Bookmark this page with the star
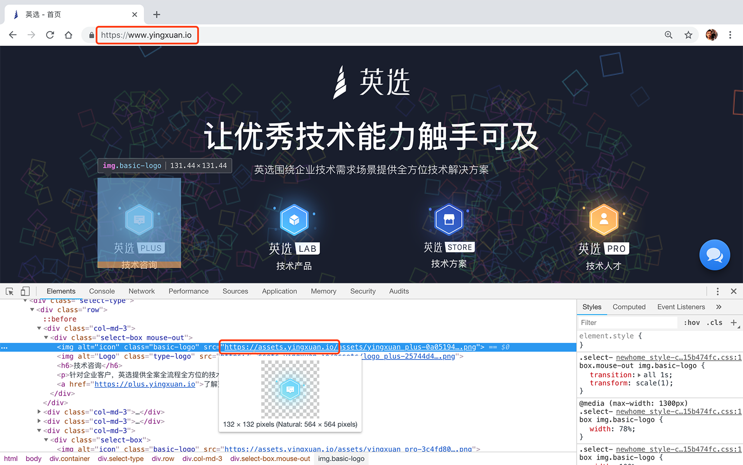The height and width of the screenshot is (465, 743). click(x=689, y=35)
